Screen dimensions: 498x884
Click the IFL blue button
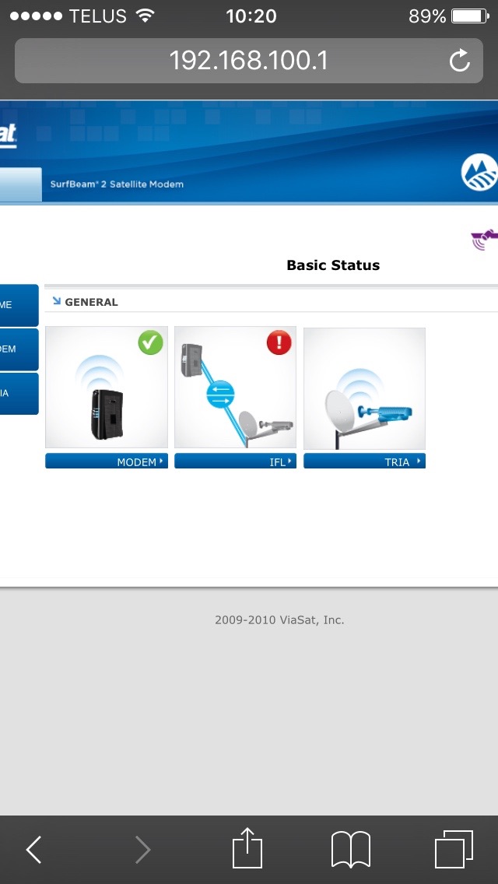(x=235, y=461)
